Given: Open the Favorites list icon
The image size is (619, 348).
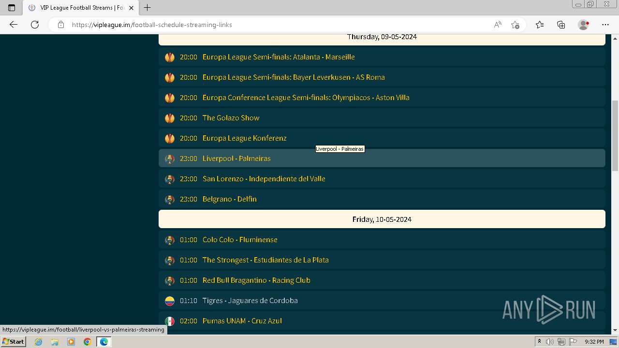Looking at the screenshot, I should (540, 25).
